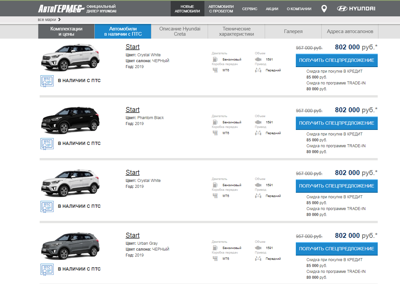Open the Сервис menu item

tap(250, 9)
